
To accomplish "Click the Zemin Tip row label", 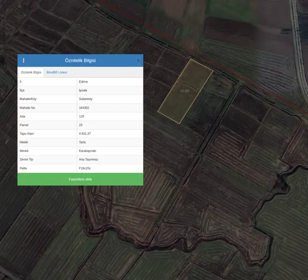I will point(26,160).
